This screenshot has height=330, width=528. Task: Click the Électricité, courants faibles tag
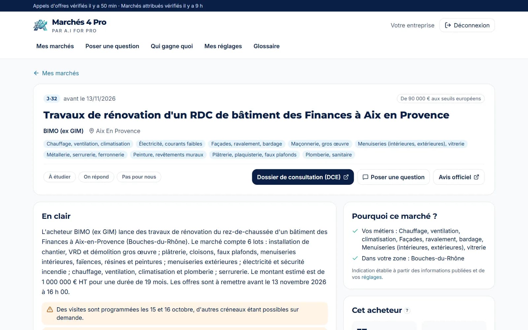[x=170, y=144]
